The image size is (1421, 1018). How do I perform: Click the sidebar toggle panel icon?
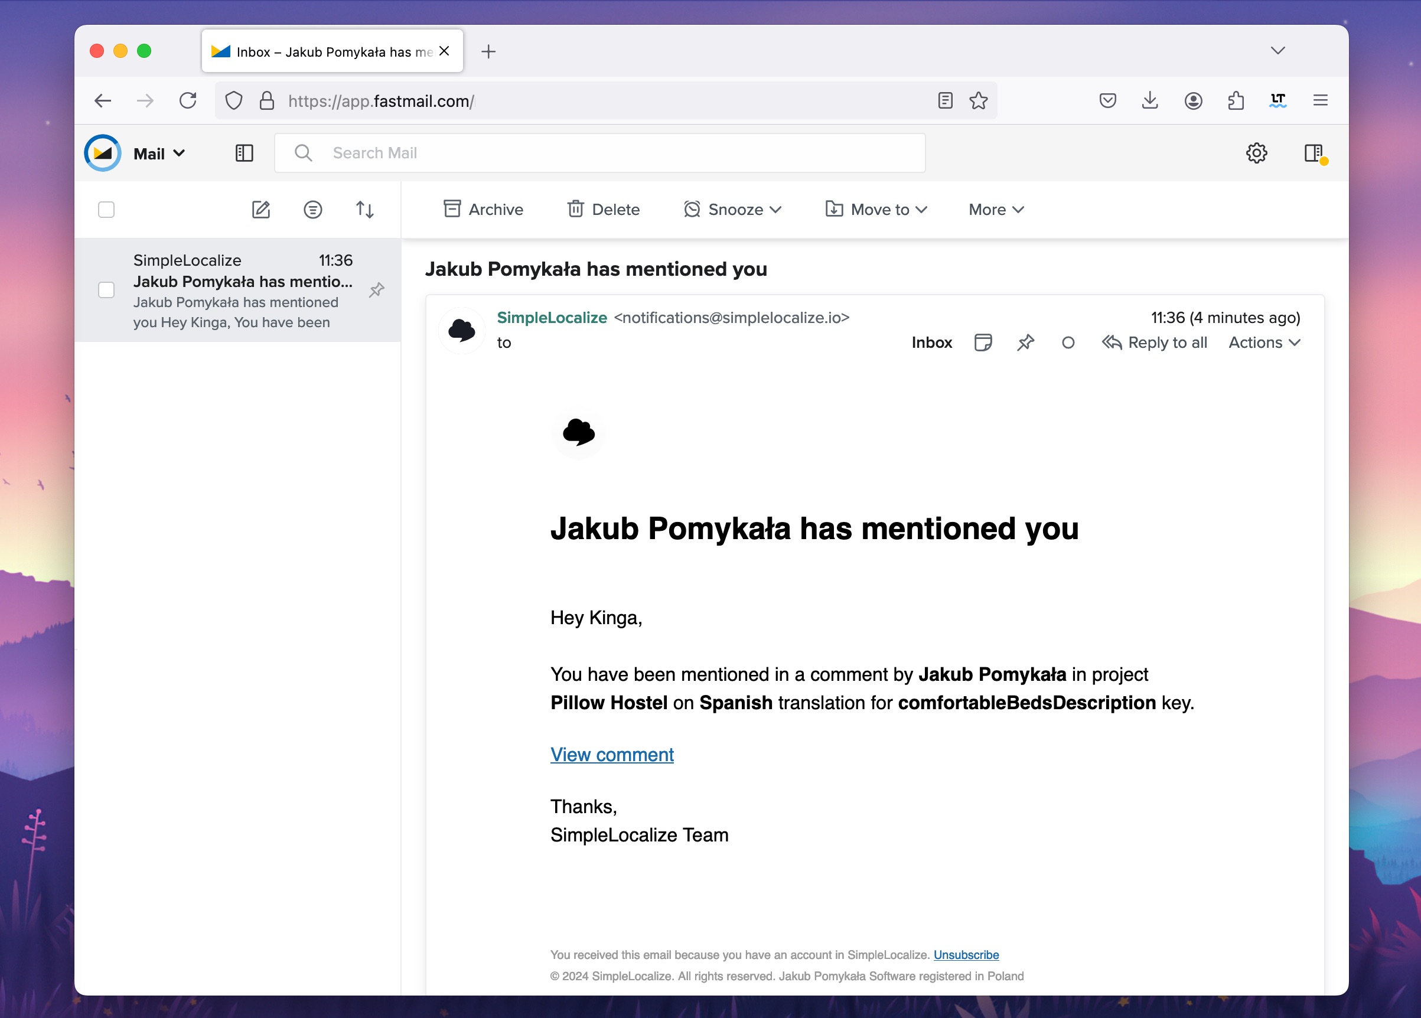point(245,152)
